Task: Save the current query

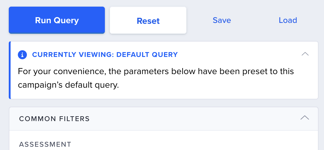Action: [x=222, y=20]
